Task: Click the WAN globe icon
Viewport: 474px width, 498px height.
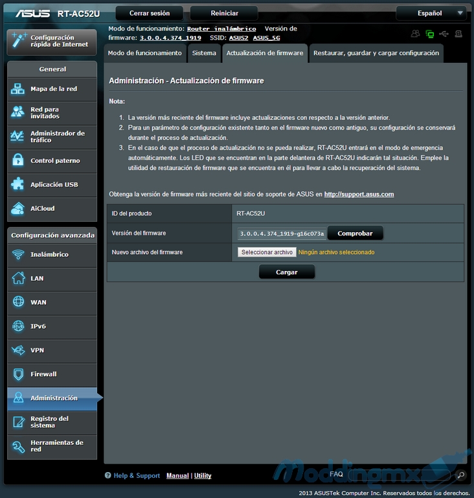Action: pyautogui.click(x=18, y=302)
